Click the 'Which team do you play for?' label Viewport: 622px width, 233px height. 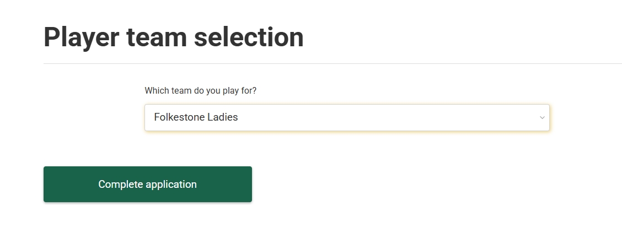point(200,90)
